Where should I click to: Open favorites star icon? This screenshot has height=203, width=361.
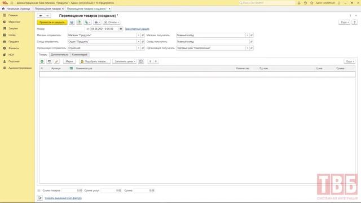point(312,3)
